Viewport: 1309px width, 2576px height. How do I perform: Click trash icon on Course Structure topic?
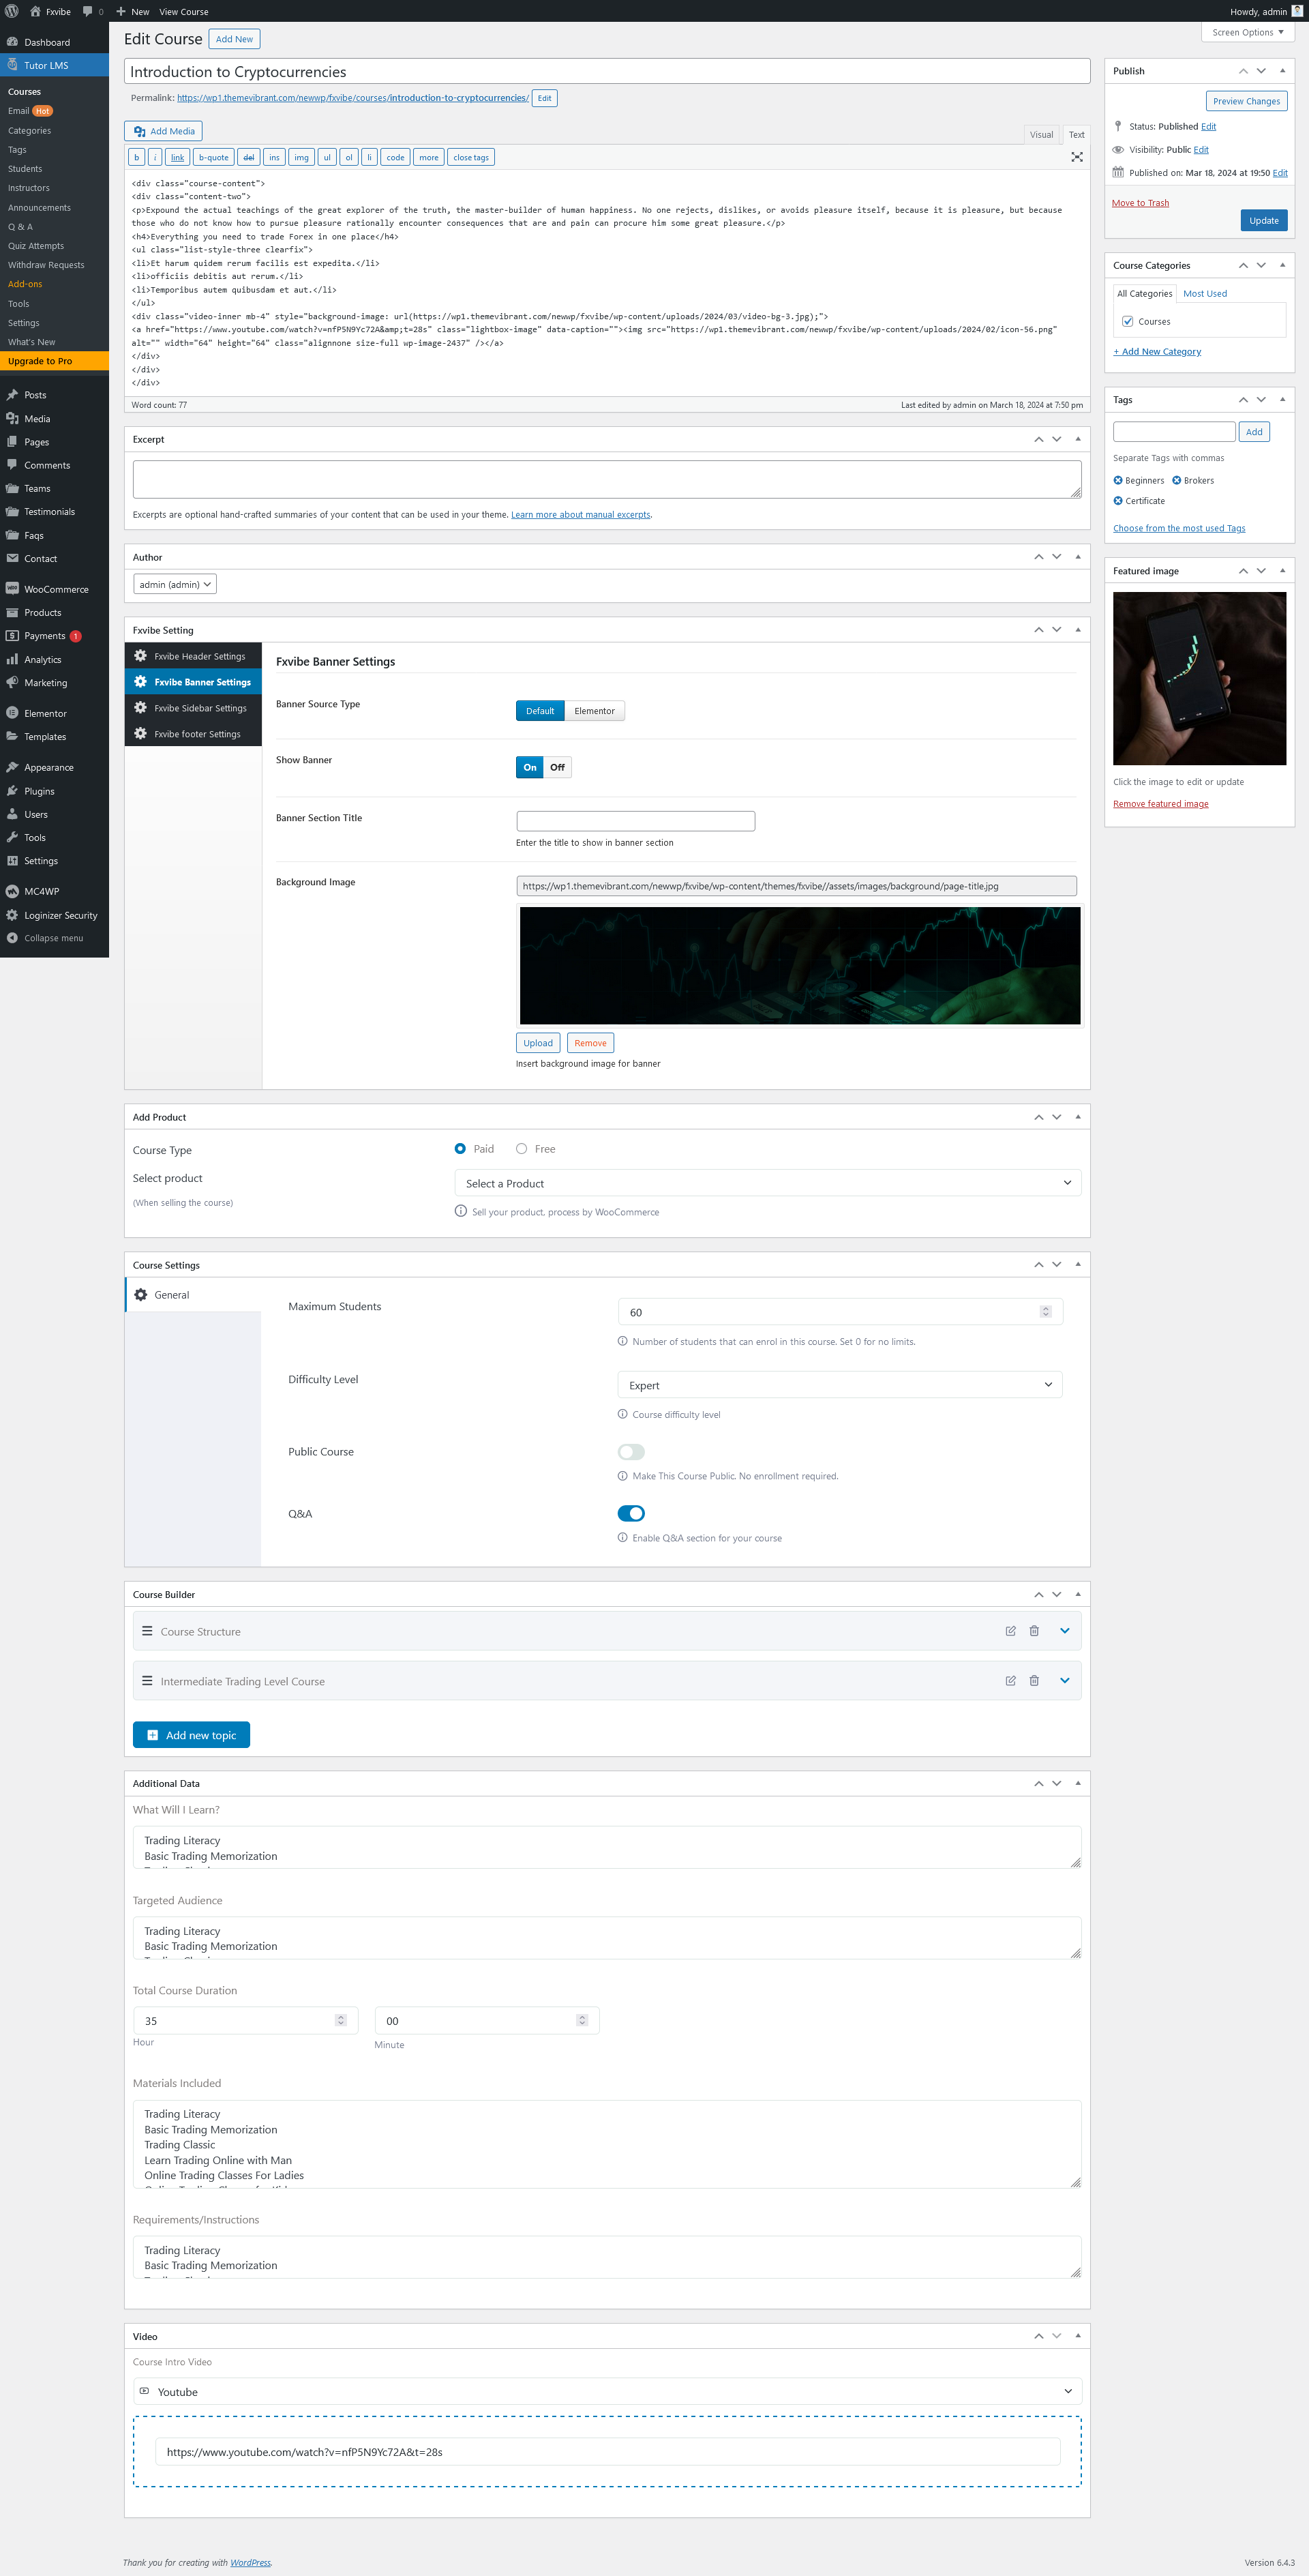tap(1034, 1631)
